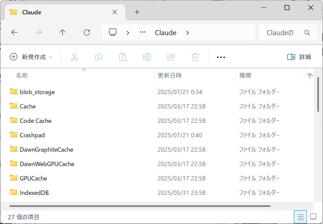This screenshot has height=224, width=323.
Task: Click the Paste clipboard icon
Action: coord(122,57)
